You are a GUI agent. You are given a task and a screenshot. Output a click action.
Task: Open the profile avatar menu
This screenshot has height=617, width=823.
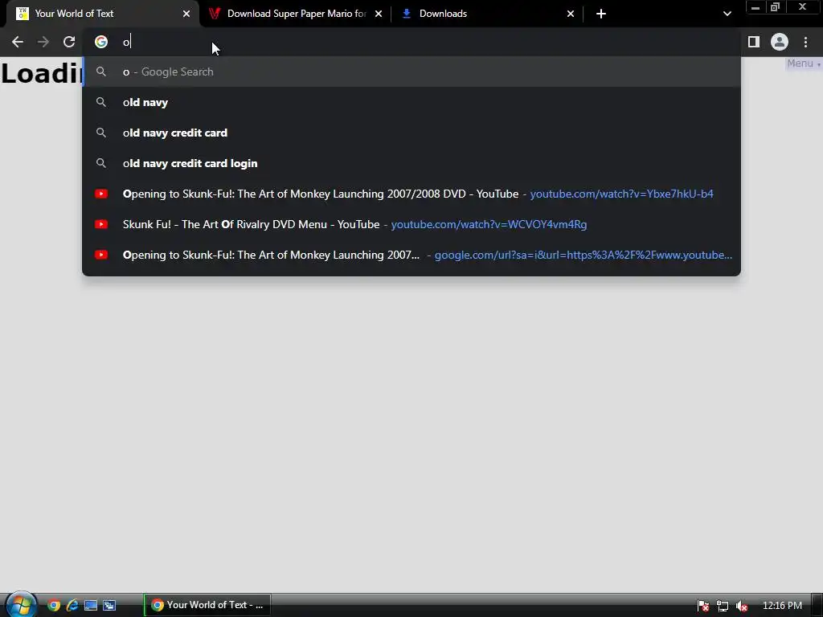pyautogui.click(x=780, y=42)
